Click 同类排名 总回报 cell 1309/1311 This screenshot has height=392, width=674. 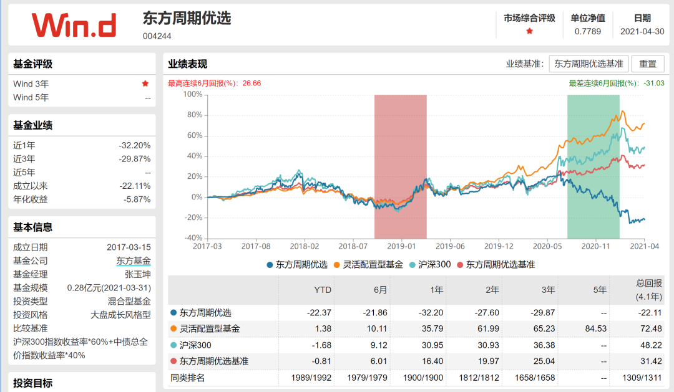(x=642, y=378)
